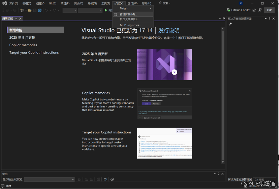The image size is (279, 189).
Task: Click the send feedback person icon
Action: point(260,10)
